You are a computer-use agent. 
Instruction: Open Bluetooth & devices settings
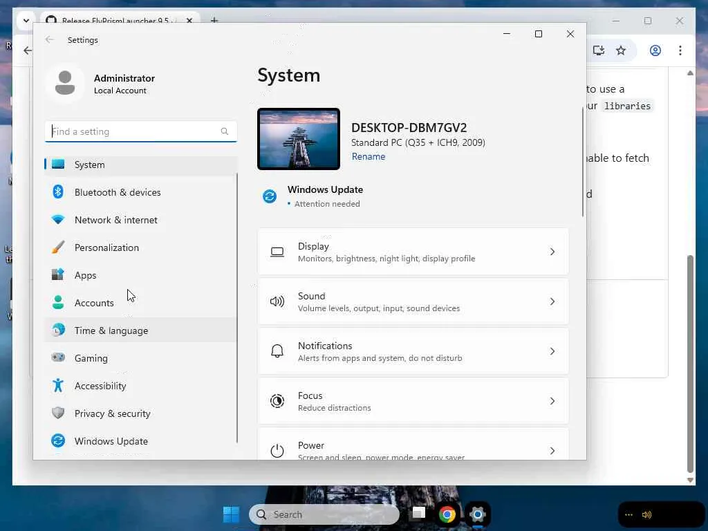(141, 192)
